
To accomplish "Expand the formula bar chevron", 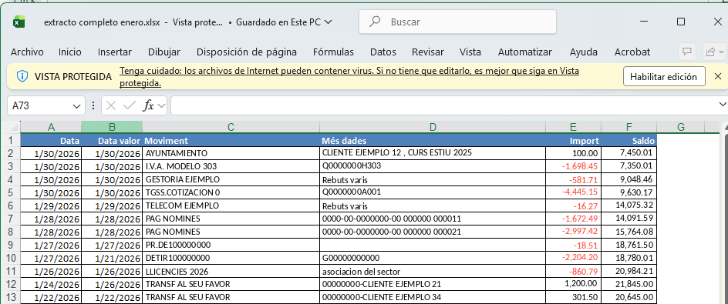I will point(722,104).
